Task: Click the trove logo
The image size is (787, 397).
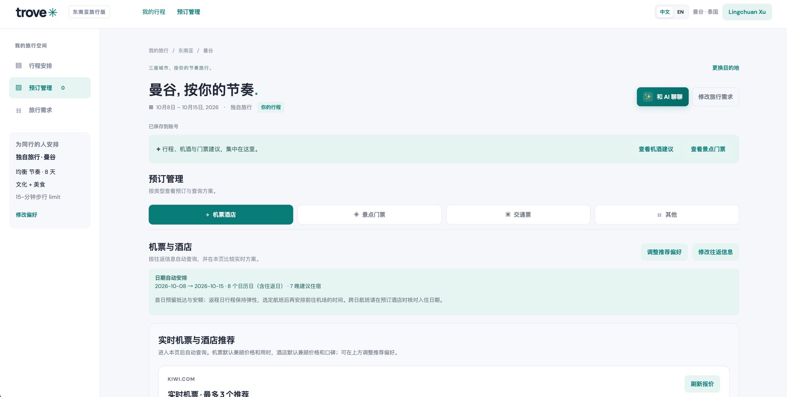Action: click(36, 12)
